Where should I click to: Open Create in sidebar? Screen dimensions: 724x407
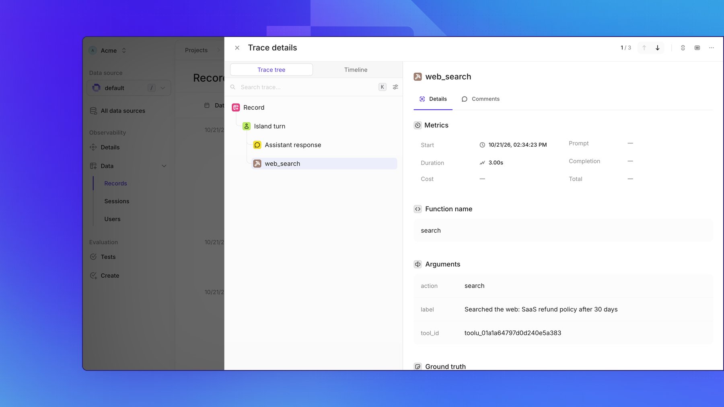[x=105, y=276]
